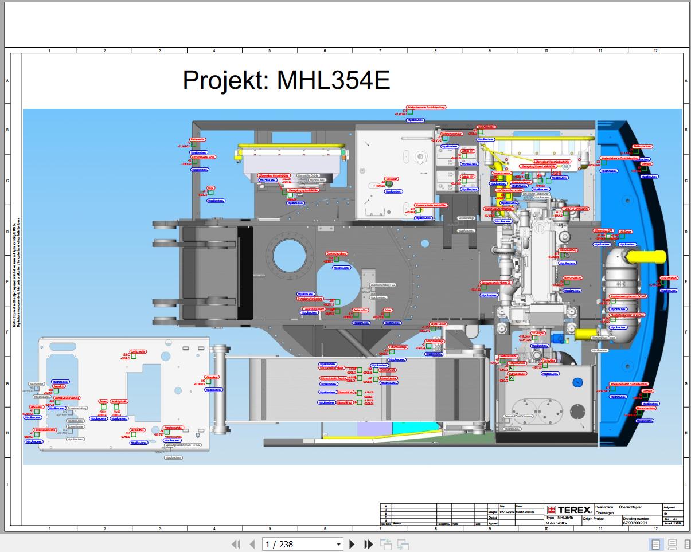
Task: Click the green marker under Fahrscheinwerfer links label
Action: [x=37, y=434]
